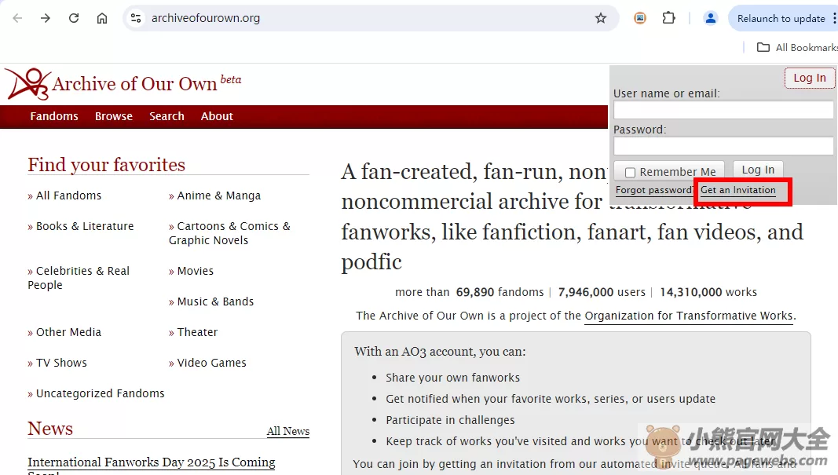The image size is (838, 475).
Task: Click Relaunch to update button
Action: [x=781, y=18]
